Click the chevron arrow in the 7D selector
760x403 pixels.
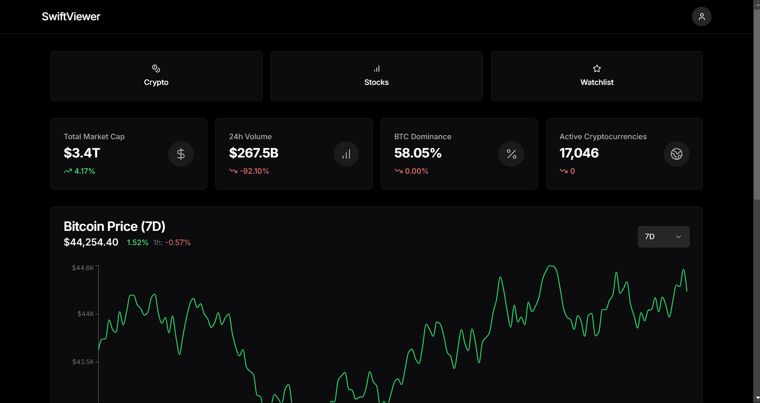(x=679, y=237)
